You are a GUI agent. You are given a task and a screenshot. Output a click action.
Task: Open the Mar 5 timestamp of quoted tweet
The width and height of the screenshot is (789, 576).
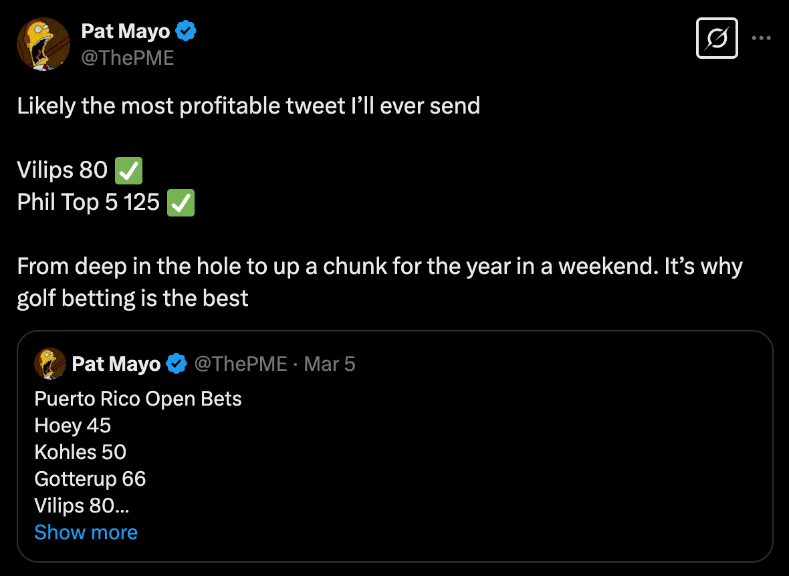[x=330, y=364]
